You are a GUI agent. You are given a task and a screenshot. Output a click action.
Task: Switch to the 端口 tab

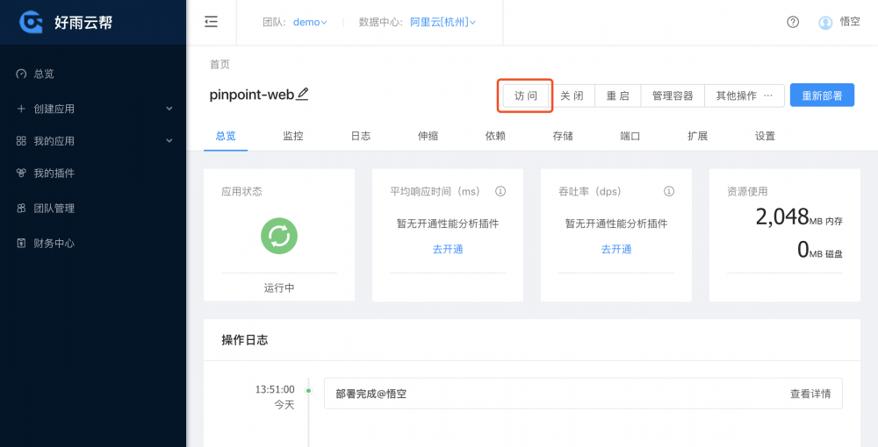pos(630,136)
